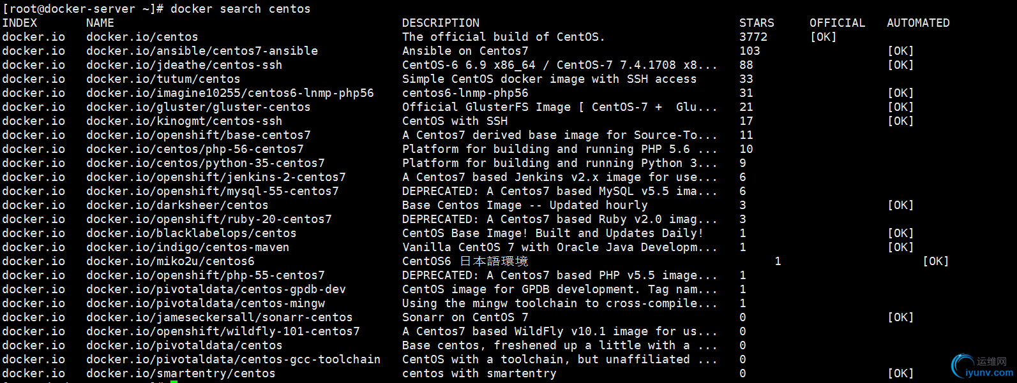
Task: Click 'Vanilla CentOS 7 with Oracle Java' description
Action: 560,247
